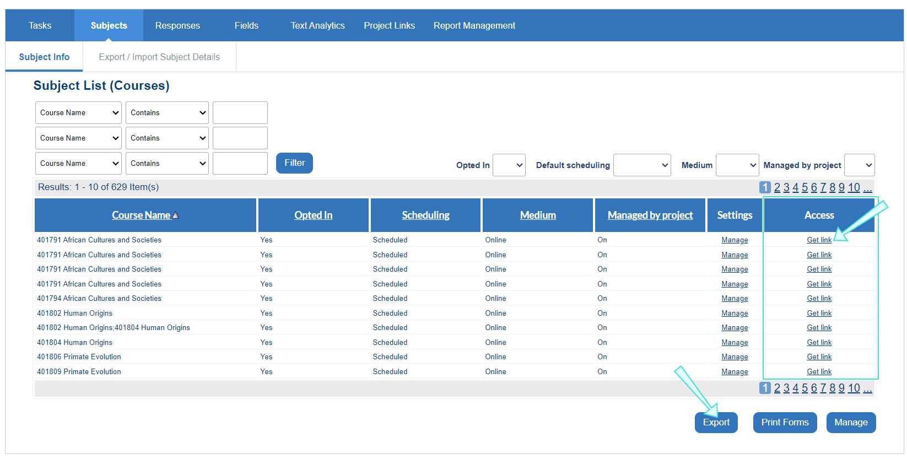Sort table by Course Name header

click(141, 215)
